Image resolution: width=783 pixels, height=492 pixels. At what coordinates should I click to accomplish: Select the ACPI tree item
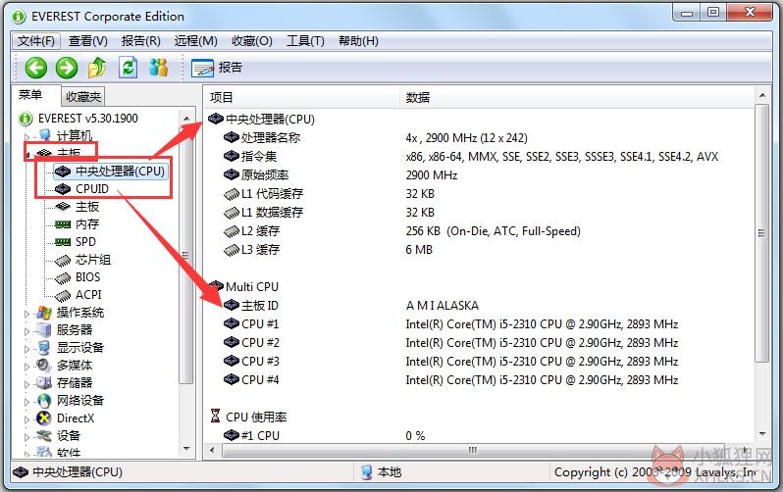point(88,295)
